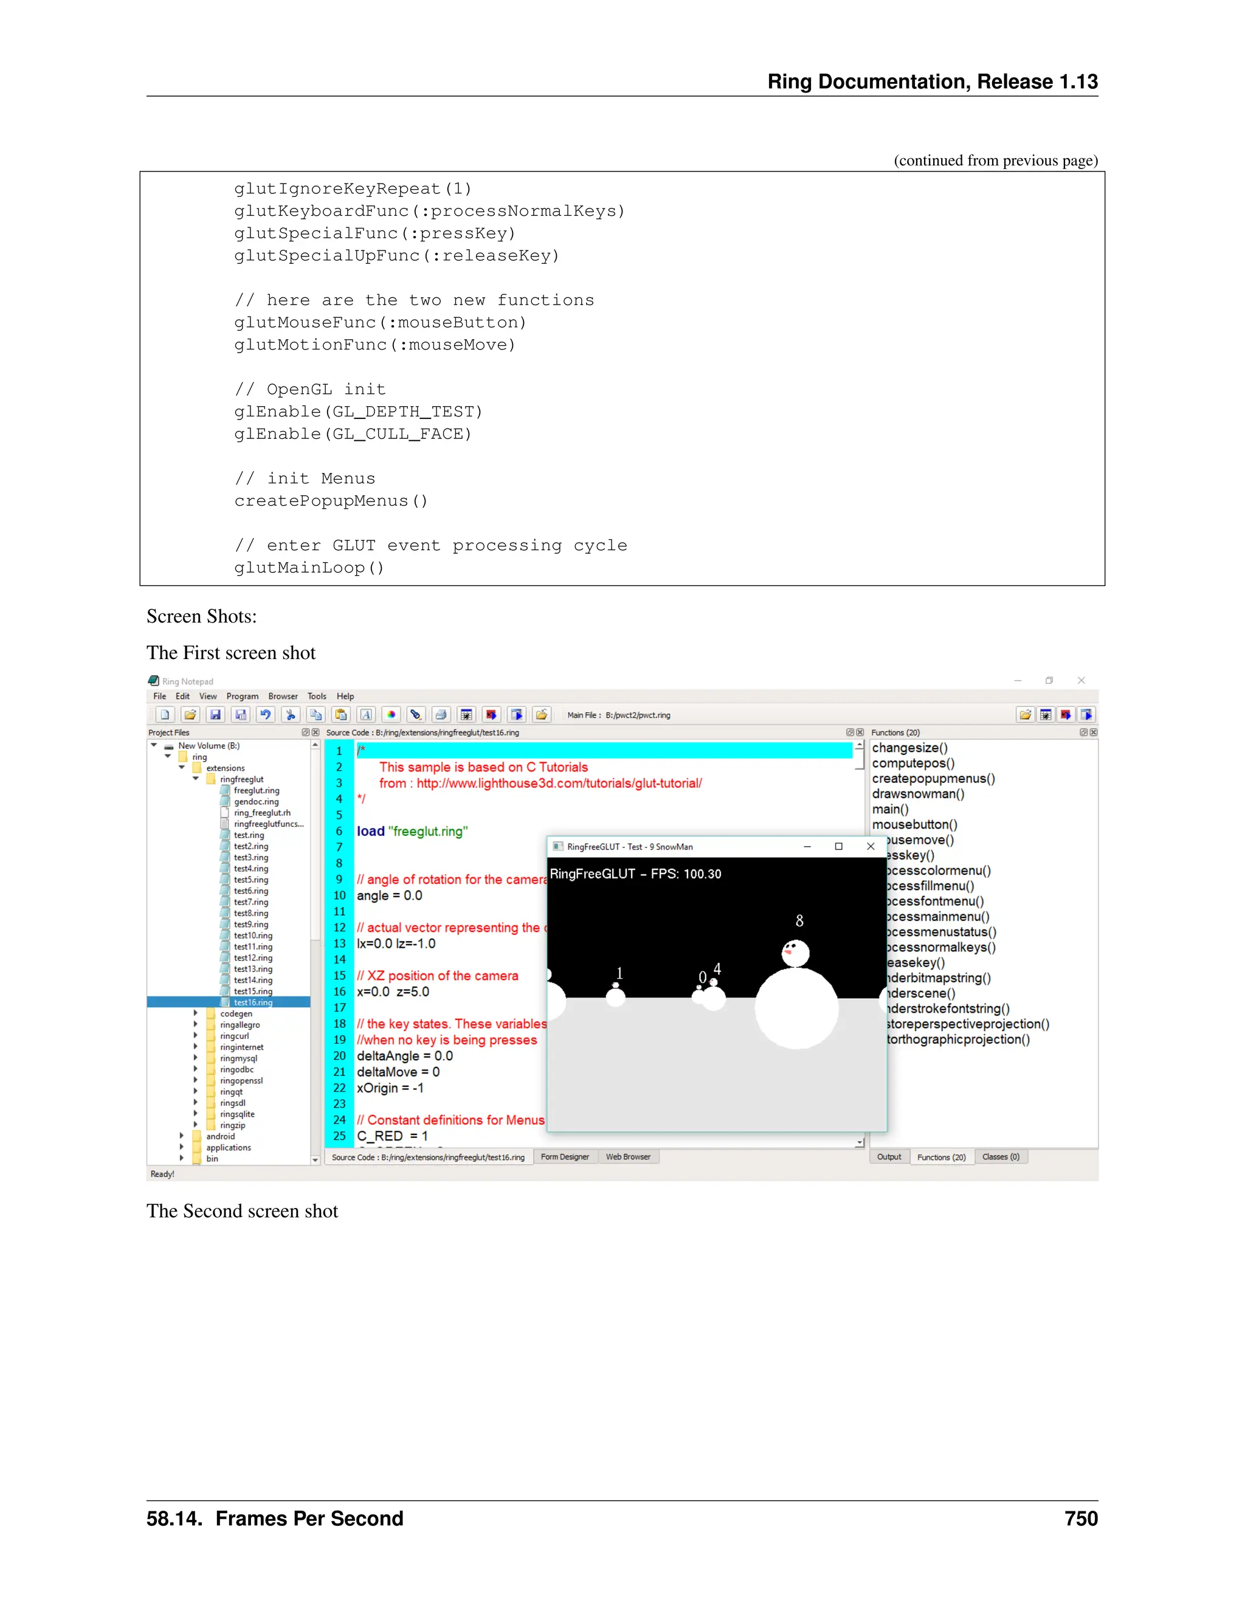Click the Save As toolbar icon
Viewport: 1245px width, 1611px height.
pyautogui.click(x=241, y=714)
